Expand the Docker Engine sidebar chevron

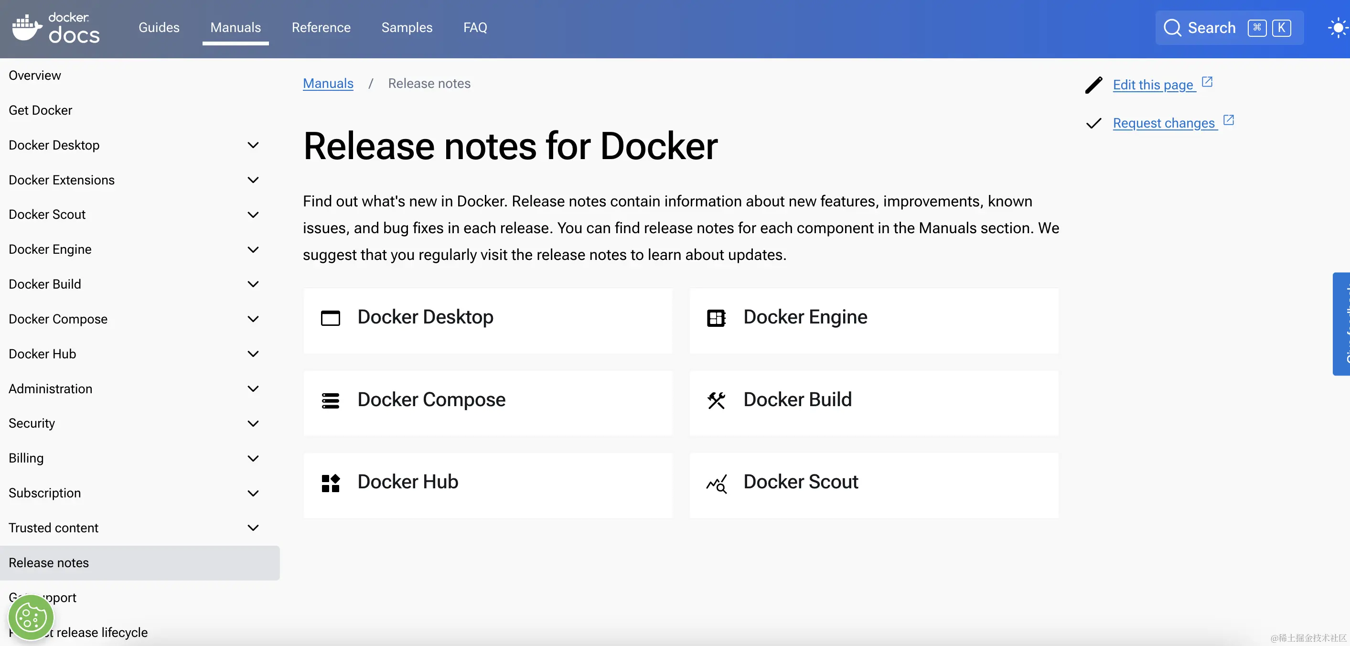[253, 249]
